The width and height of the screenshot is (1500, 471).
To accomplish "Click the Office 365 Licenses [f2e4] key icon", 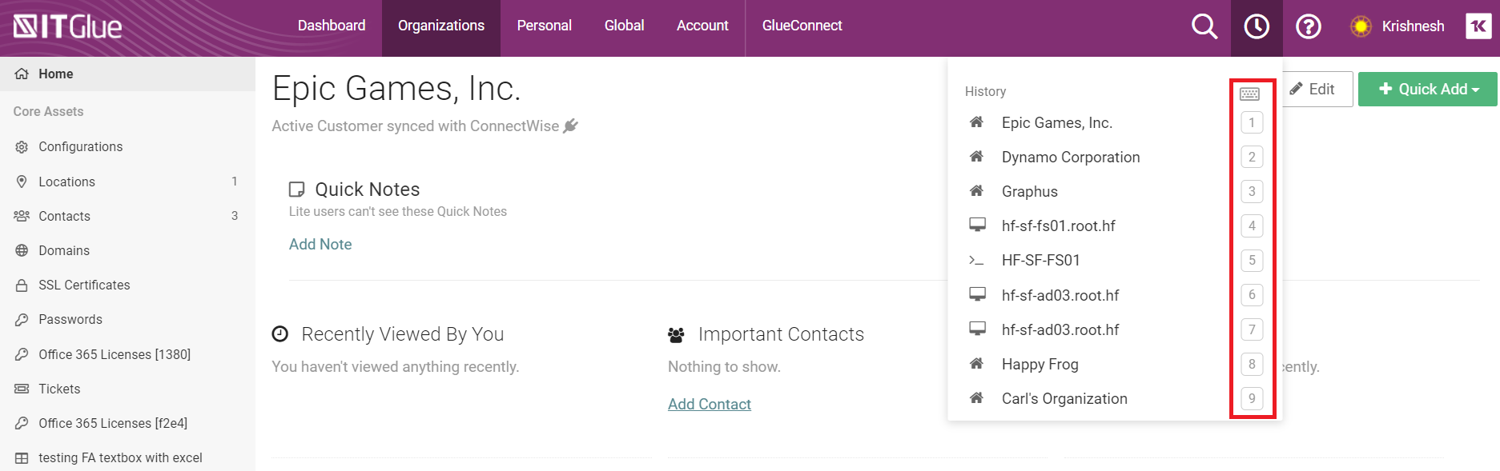I will point(22,423).
